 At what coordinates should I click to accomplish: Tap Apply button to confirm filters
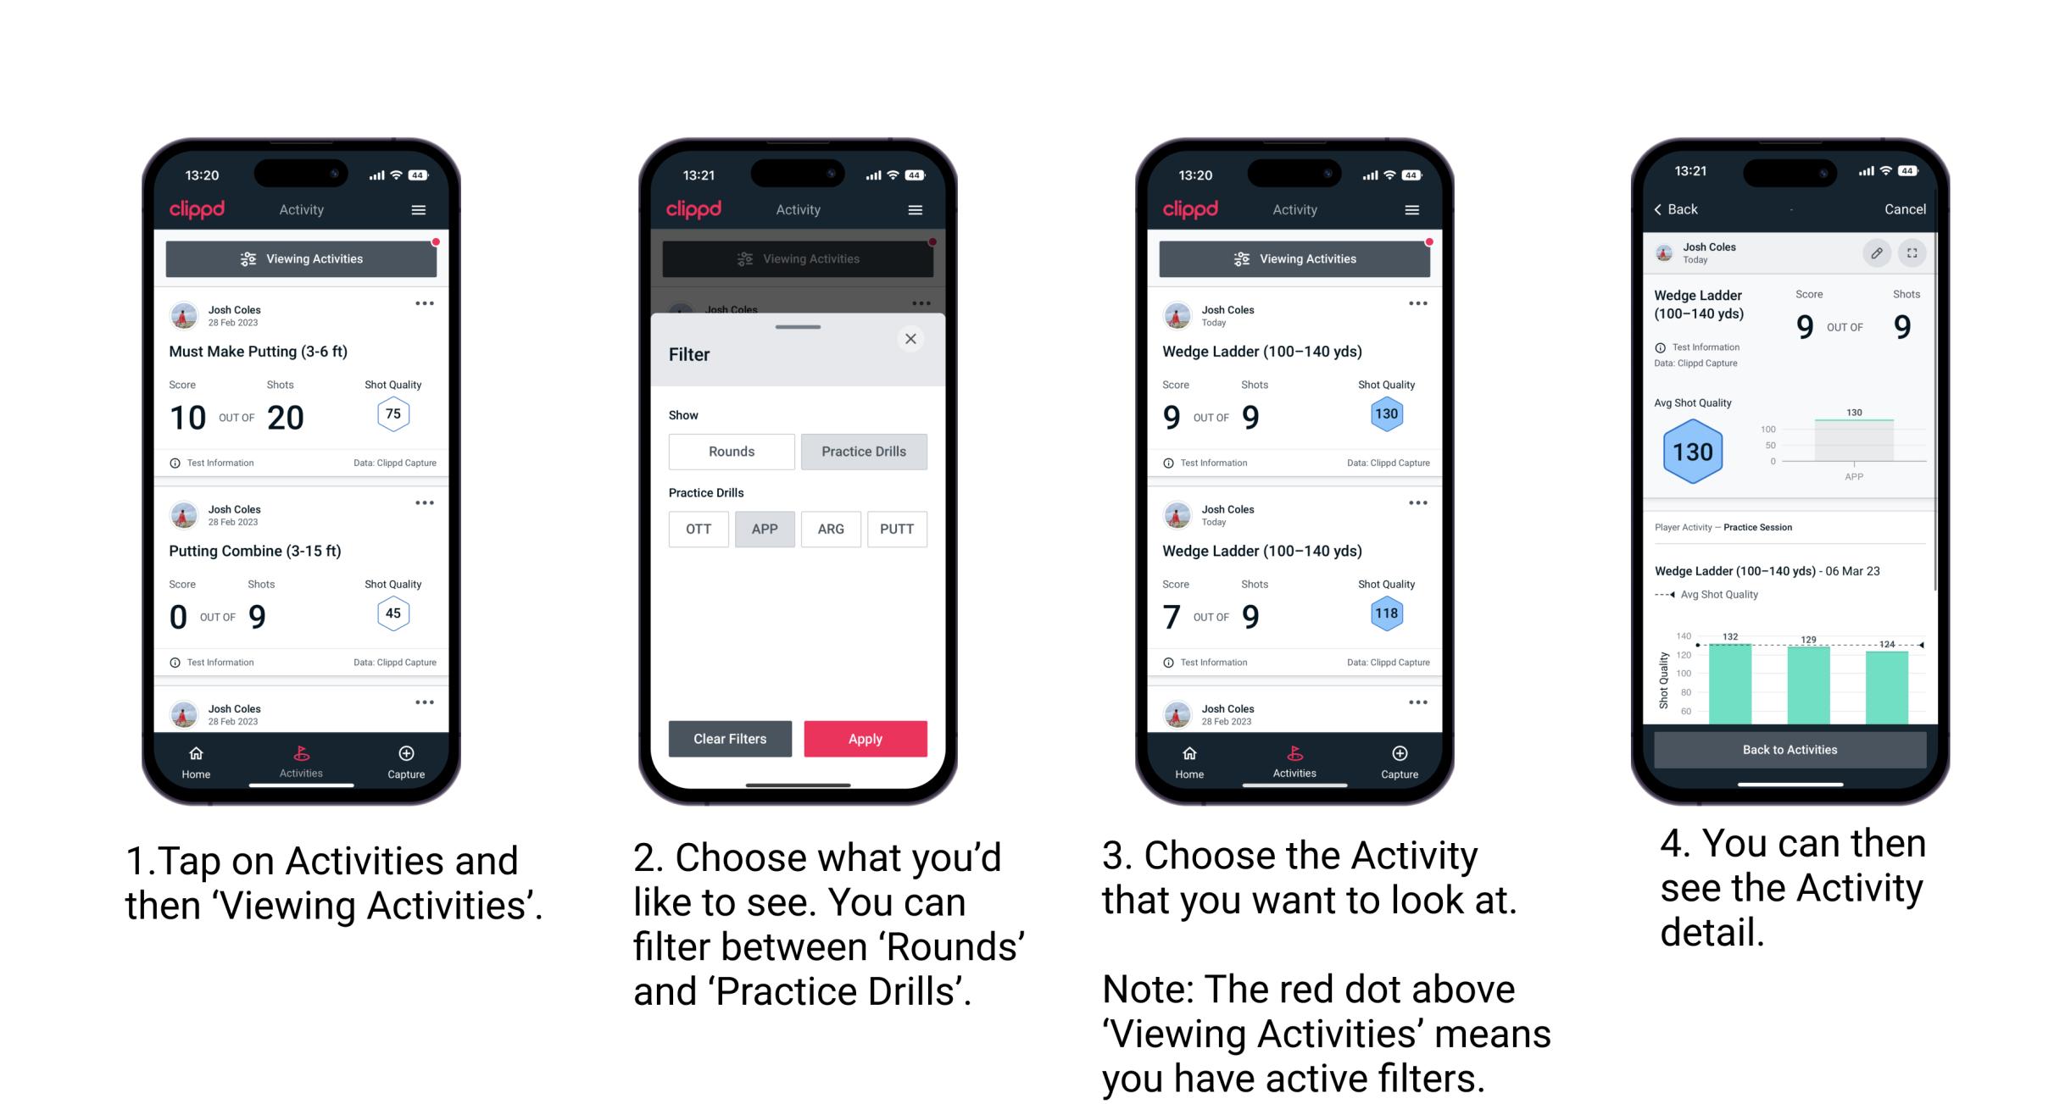coord(866,737)
